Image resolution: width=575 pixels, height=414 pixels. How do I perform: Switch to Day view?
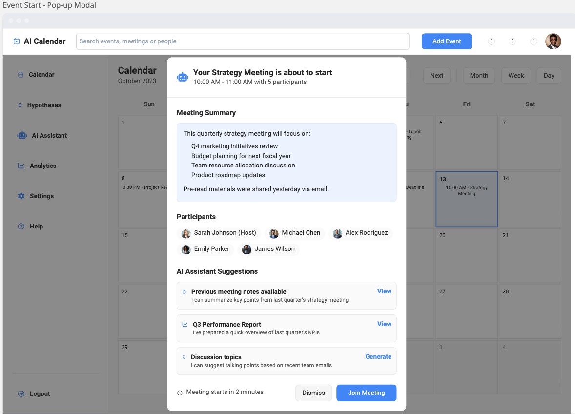point(549,75)
